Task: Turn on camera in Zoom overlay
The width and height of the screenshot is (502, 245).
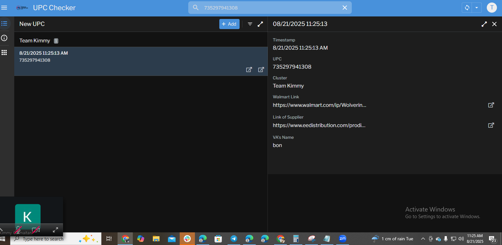Action: coord(36,230)
